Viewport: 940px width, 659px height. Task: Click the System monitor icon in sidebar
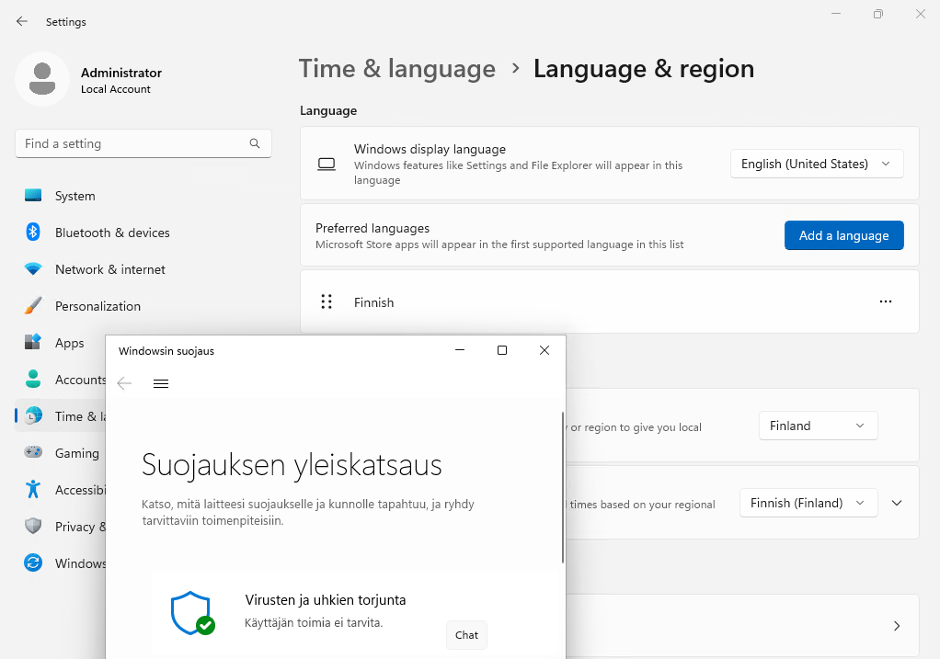click(33, 195)
